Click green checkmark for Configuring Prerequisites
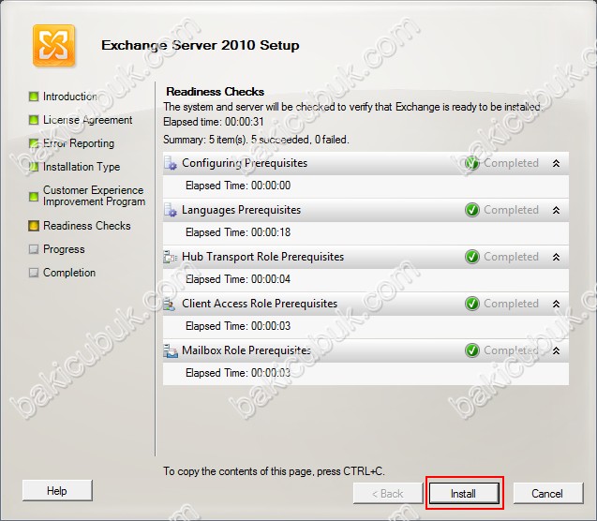The width and height of the screenshot is (597, 521). (x=472, y=163)
